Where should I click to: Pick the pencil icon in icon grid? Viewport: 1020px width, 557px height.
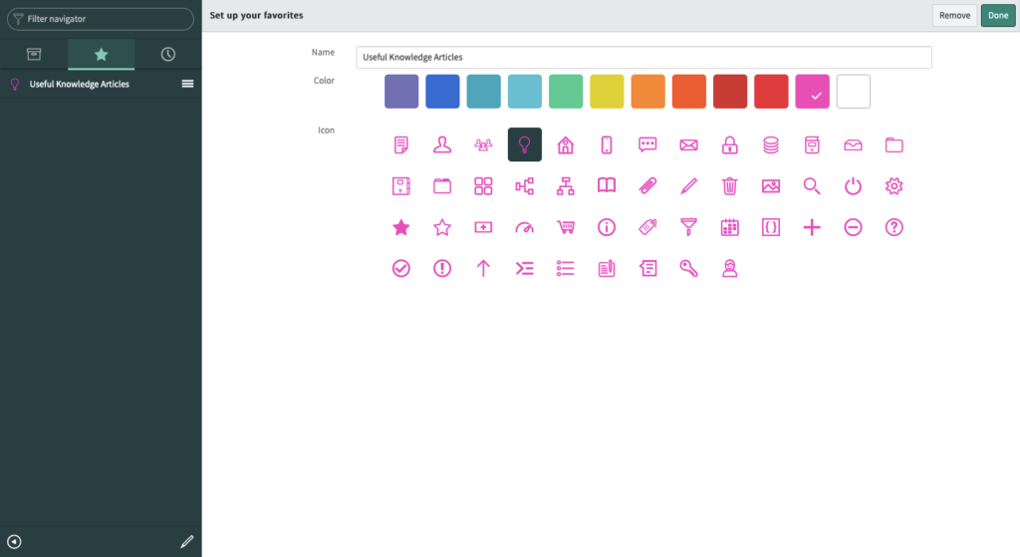point(688,186)
